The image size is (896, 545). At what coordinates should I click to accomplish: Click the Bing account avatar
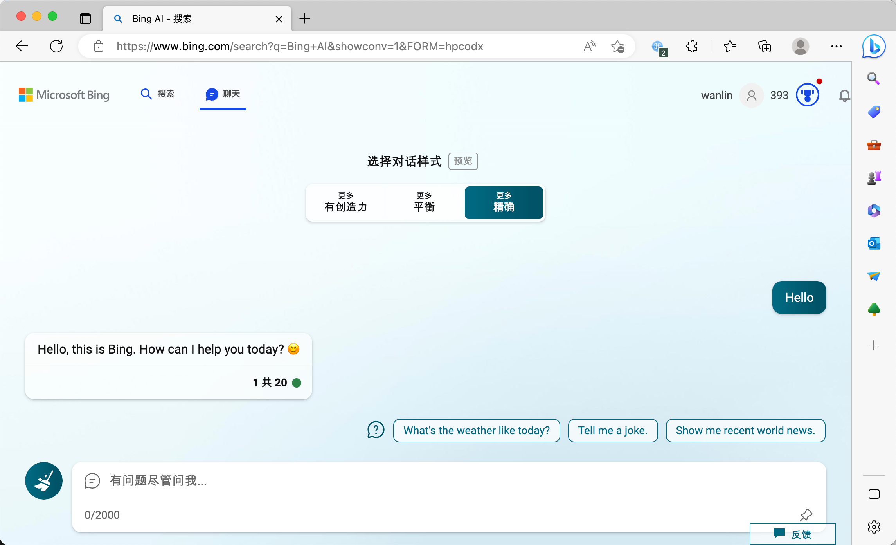(751, 95)
